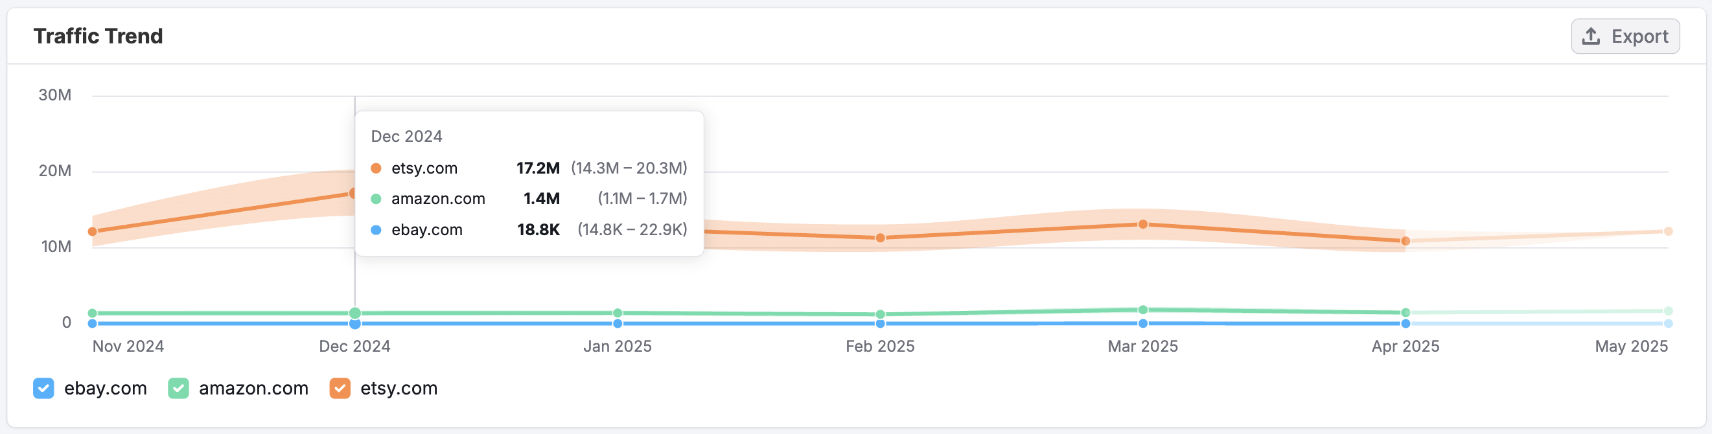Click the Jan 2025 x-axis label

pyautogui.click(x=618, y=347)
